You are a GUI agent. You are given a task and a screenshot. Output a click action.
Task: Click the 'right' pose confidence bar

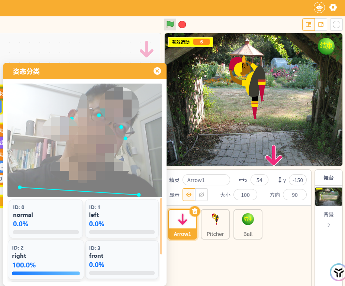pyautogui.click(x=46, y=273)
